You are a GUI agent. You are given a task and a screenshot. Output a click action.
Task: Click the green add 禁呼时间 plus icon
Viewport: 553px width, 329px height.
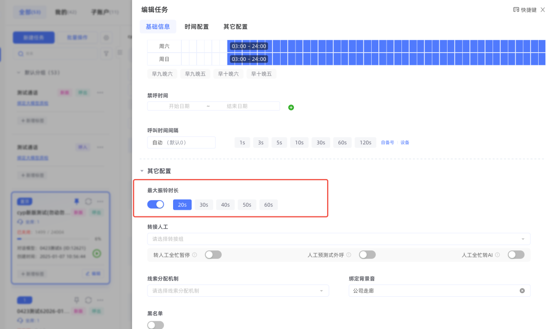point(291,107)
